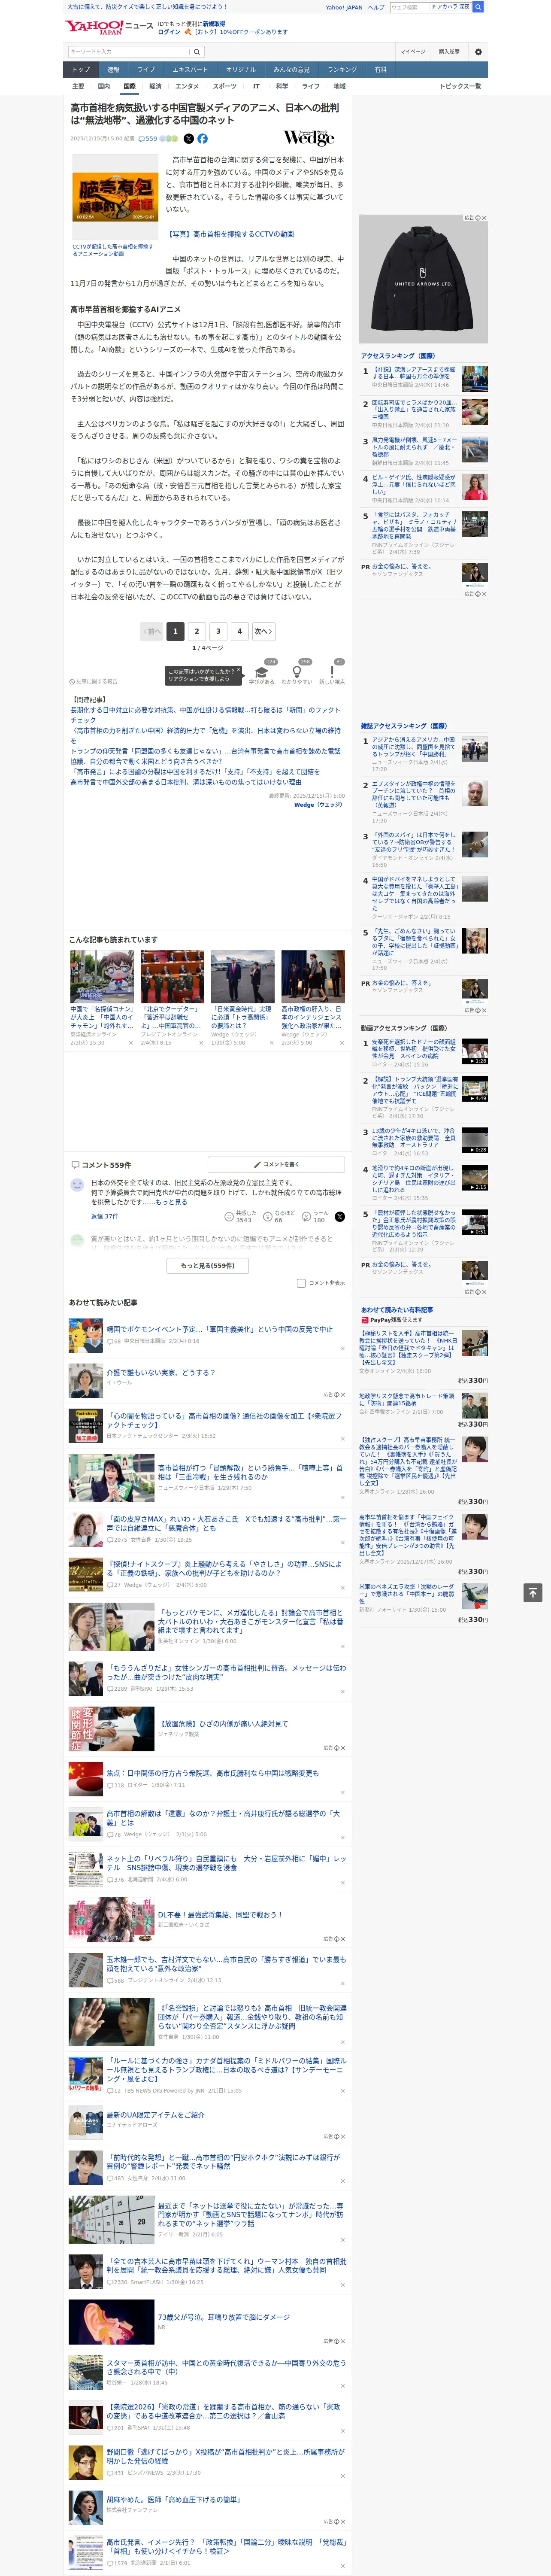Open the マイページ link
The height and width of the screenshot is (2576, 551).
(413, 52)
